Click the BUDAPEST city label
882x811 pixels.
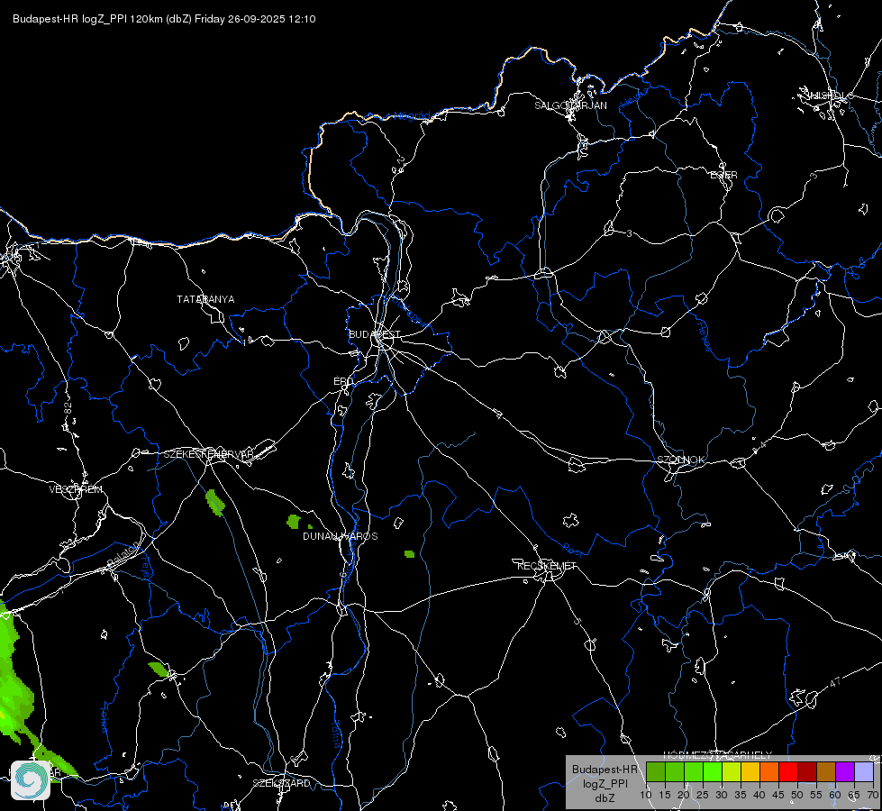coord(374,334)
